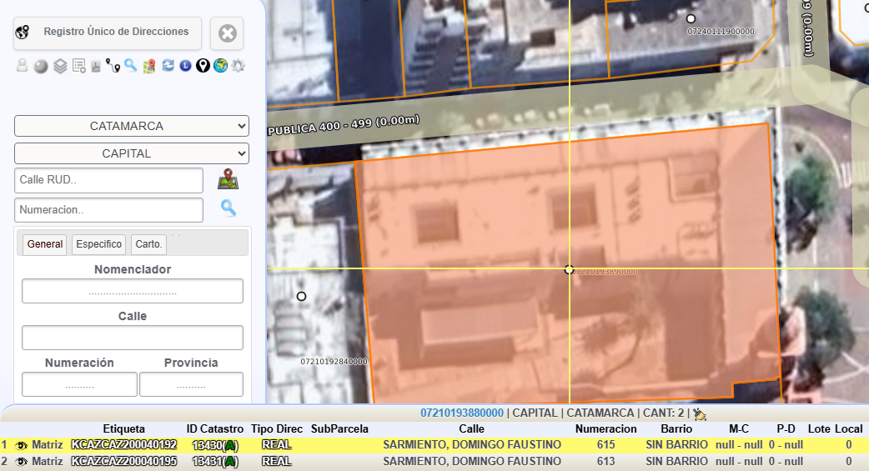Click parcel point at map crosshair center
869x471 pixels.
pyautogui.click(x=569, y=269)
